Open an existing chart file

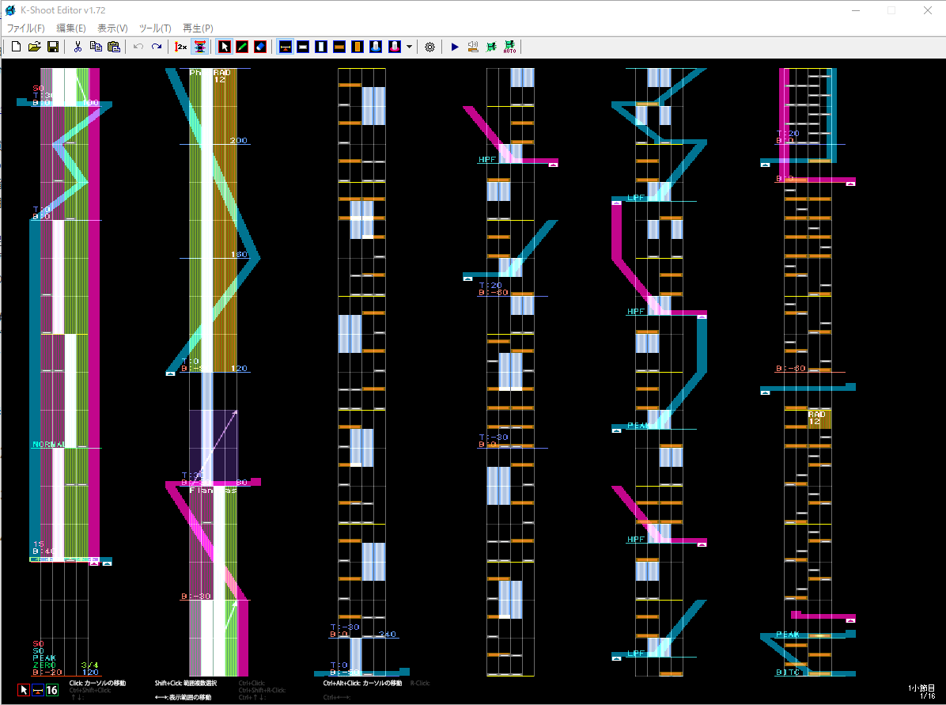[x=34, y=47]
